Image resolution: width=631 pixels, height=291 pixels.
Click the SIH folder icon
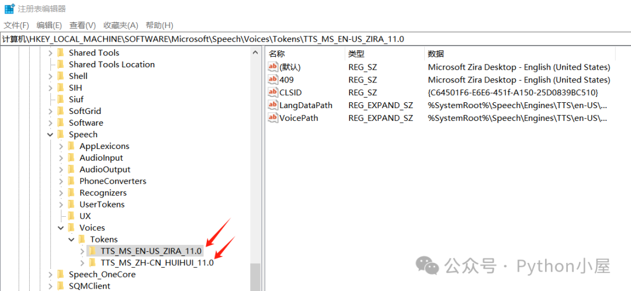coord(61,88)
